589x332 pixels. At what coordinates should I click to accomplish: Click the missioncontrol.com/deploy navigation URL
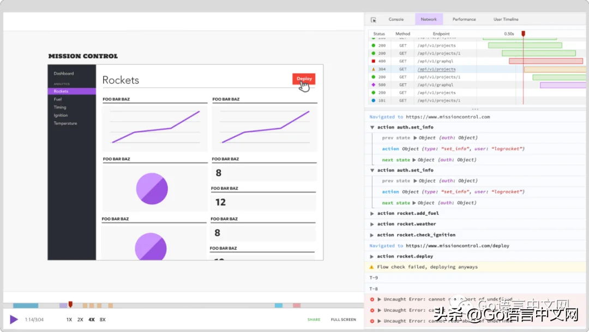click(458, 246)
